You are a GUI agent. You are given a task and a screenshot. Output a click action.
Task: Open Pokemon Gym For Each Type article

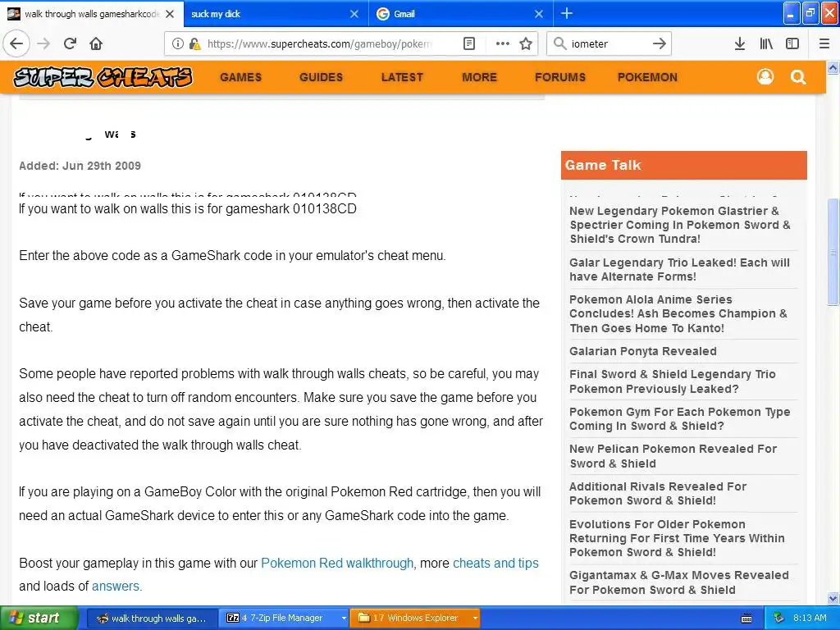(679, 419)
